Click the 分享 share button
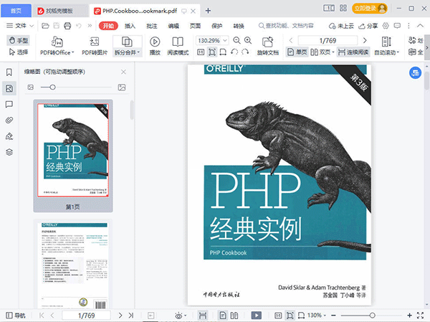The image size is (430, 322). pos(368,26)
